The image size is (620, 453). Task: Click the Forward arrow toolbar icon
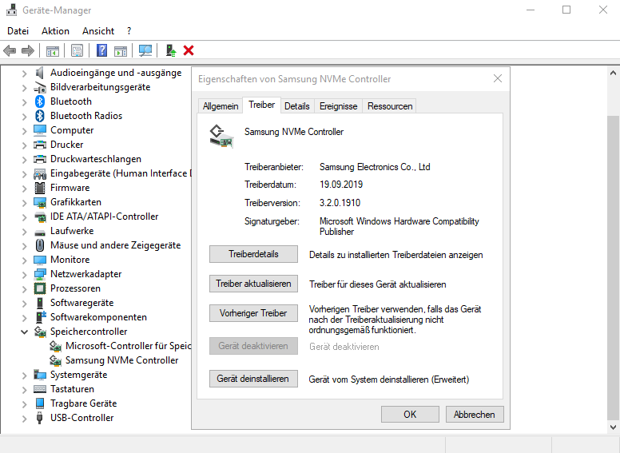pos(28,50)
